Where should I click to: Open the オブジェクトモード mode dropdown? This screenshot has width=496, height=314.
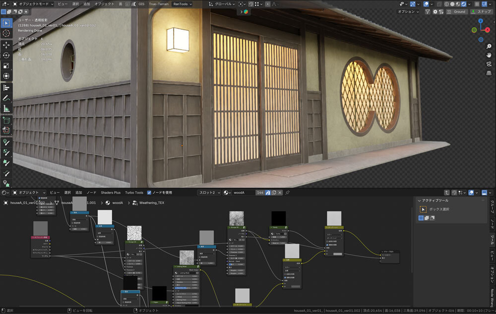pyautogui.click(x=32, y=4)
